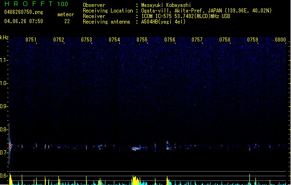Click the HROFFT 1.0.0 title text
This screenshot has width=291, height=185.
tap(37, 4)
